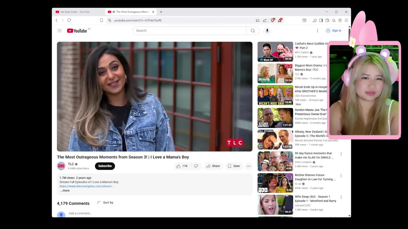Click the share icon in address bar
Screen dimensions: 408x229
(x=265, y=20)
